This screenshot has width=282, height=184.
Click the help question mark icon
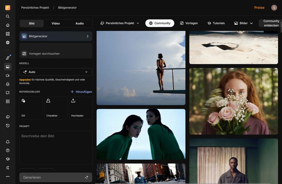[x=8, y=151]
